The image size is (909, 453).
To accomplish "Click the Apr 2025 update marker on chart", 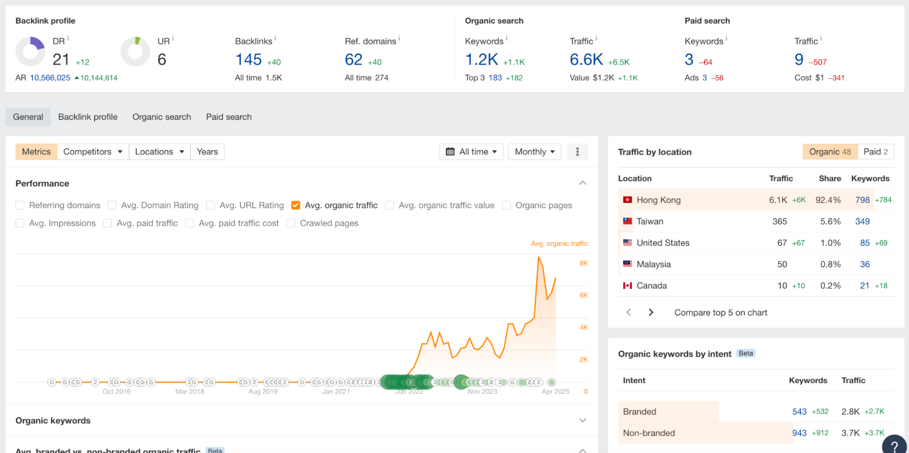I will click(x=551, y=382).
